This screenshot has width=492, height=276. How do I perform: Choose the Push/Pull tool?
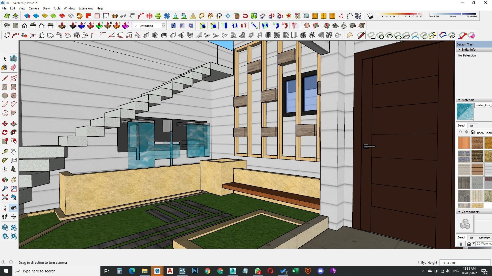coord(14,124)
